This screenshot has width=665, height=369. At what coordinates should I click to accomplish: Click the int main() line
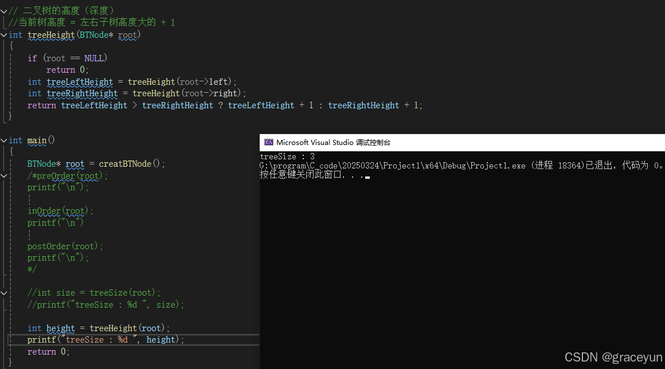pyautogui.click(x=32, y=140)
